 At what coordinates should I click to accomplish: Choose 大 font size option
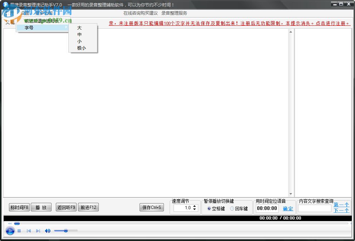coord(79,28)
